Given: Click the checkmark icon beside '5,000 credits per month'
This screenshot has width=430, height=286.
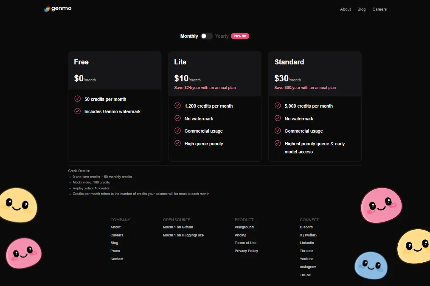Looking at the screenshot, I should click(278, 106).
